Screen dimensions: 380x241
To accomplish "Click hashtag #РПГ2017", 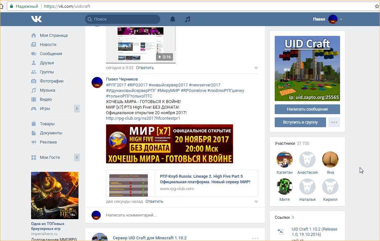I will (116, 85).
